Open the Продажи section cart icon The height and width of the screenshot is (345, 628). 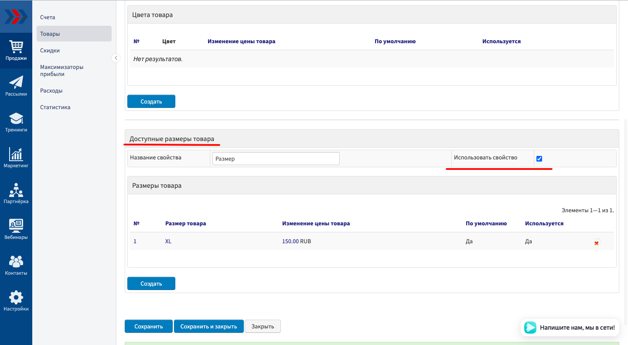coord(16,47)
